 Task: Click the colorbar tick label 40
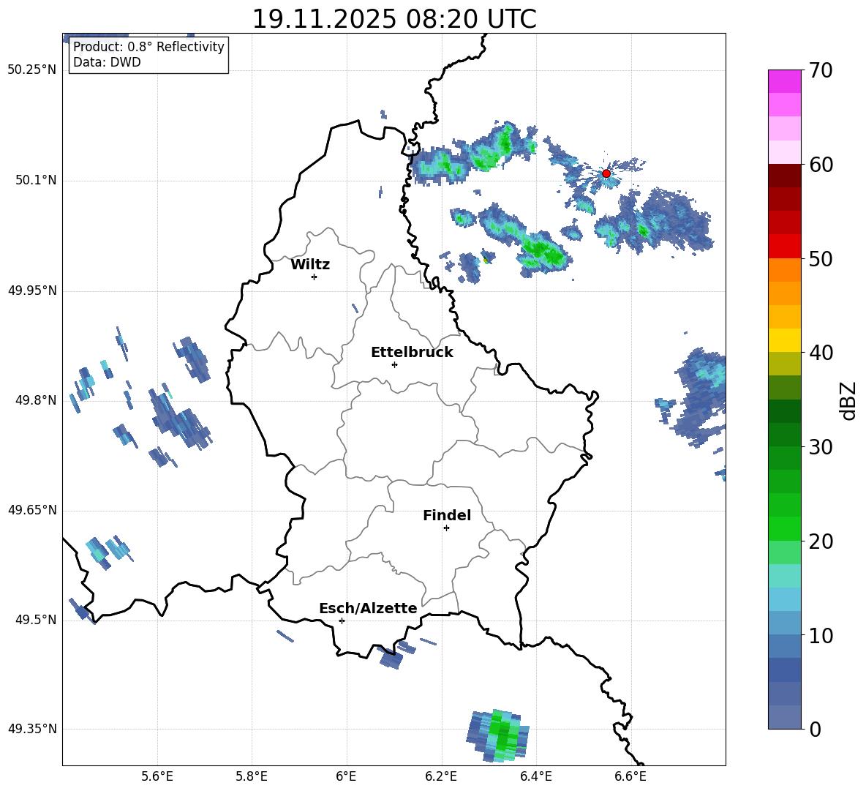[x=820, y=353]
